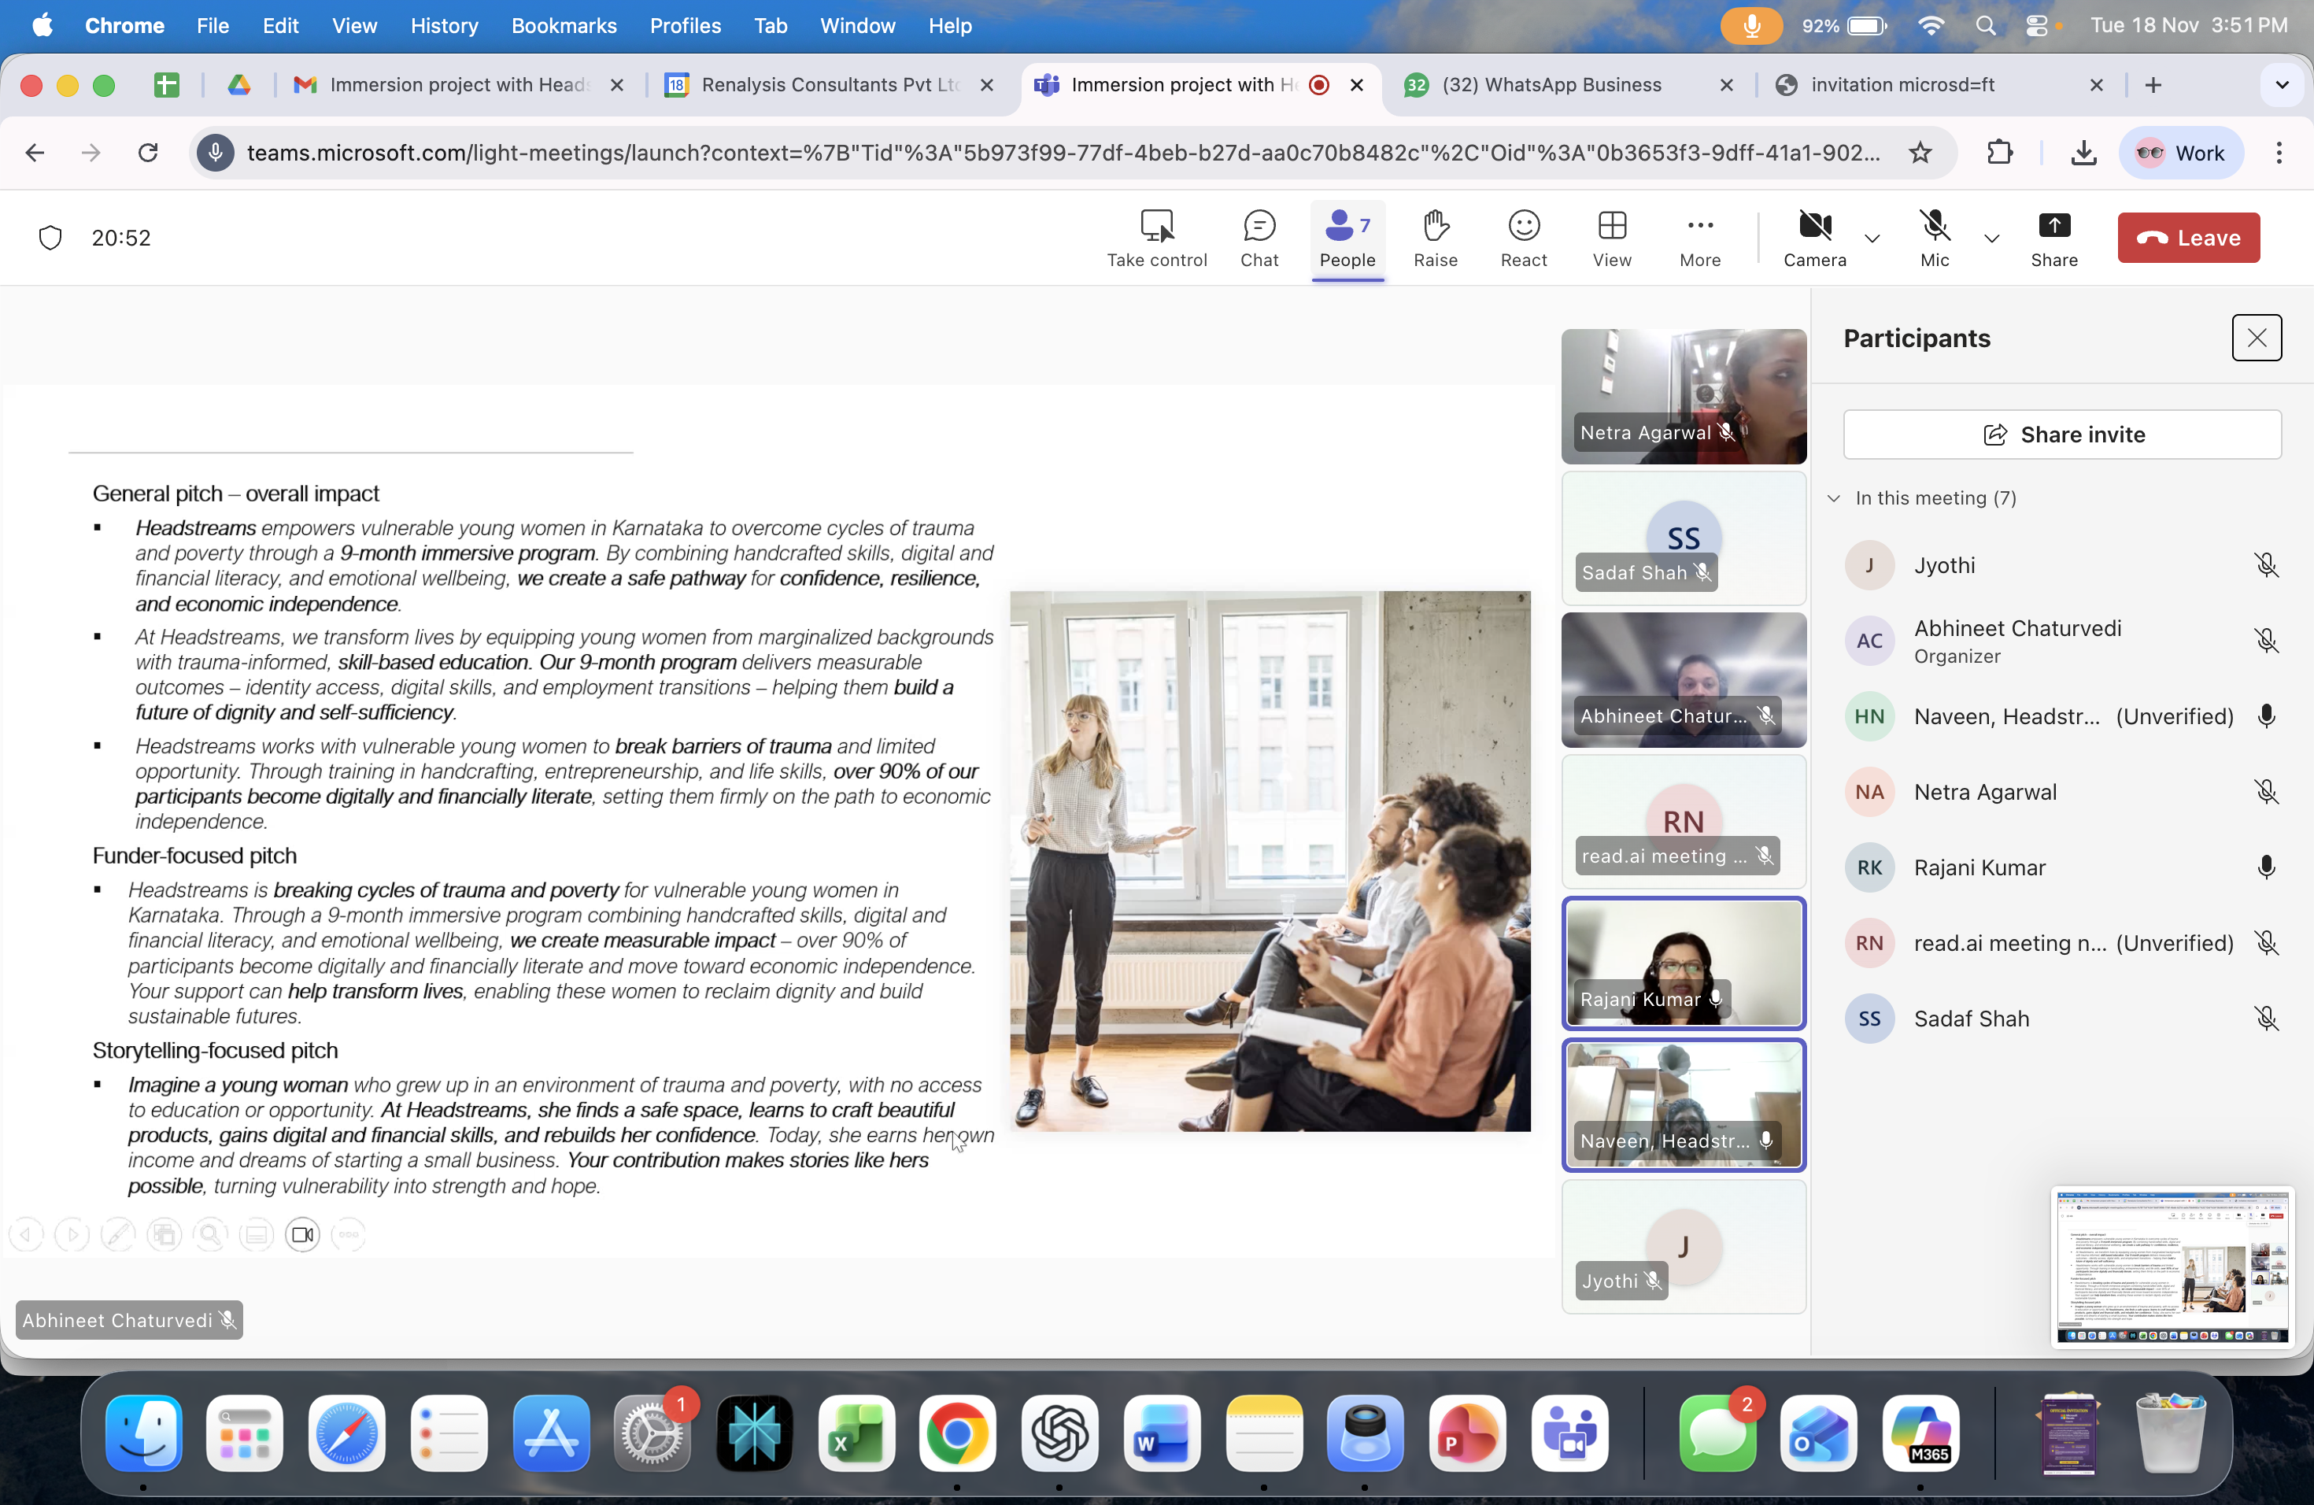
Task: Click the Share invite button
Action: coord(2062,434)
